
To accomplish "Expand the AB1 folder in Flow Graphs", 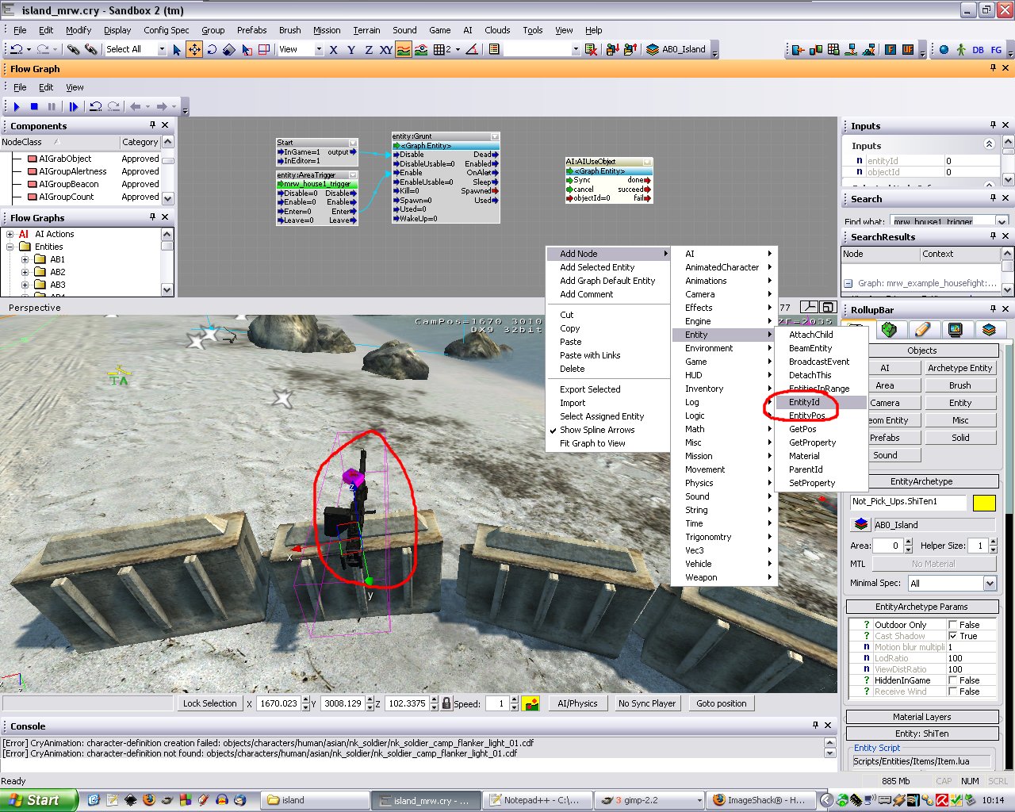I will point(25,259).
